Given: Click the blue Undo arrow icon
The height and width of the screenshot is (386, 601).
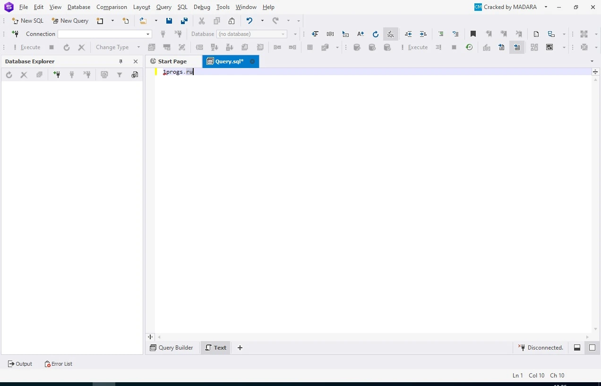Looking at the screenshot, I should [x=249, y=21].
